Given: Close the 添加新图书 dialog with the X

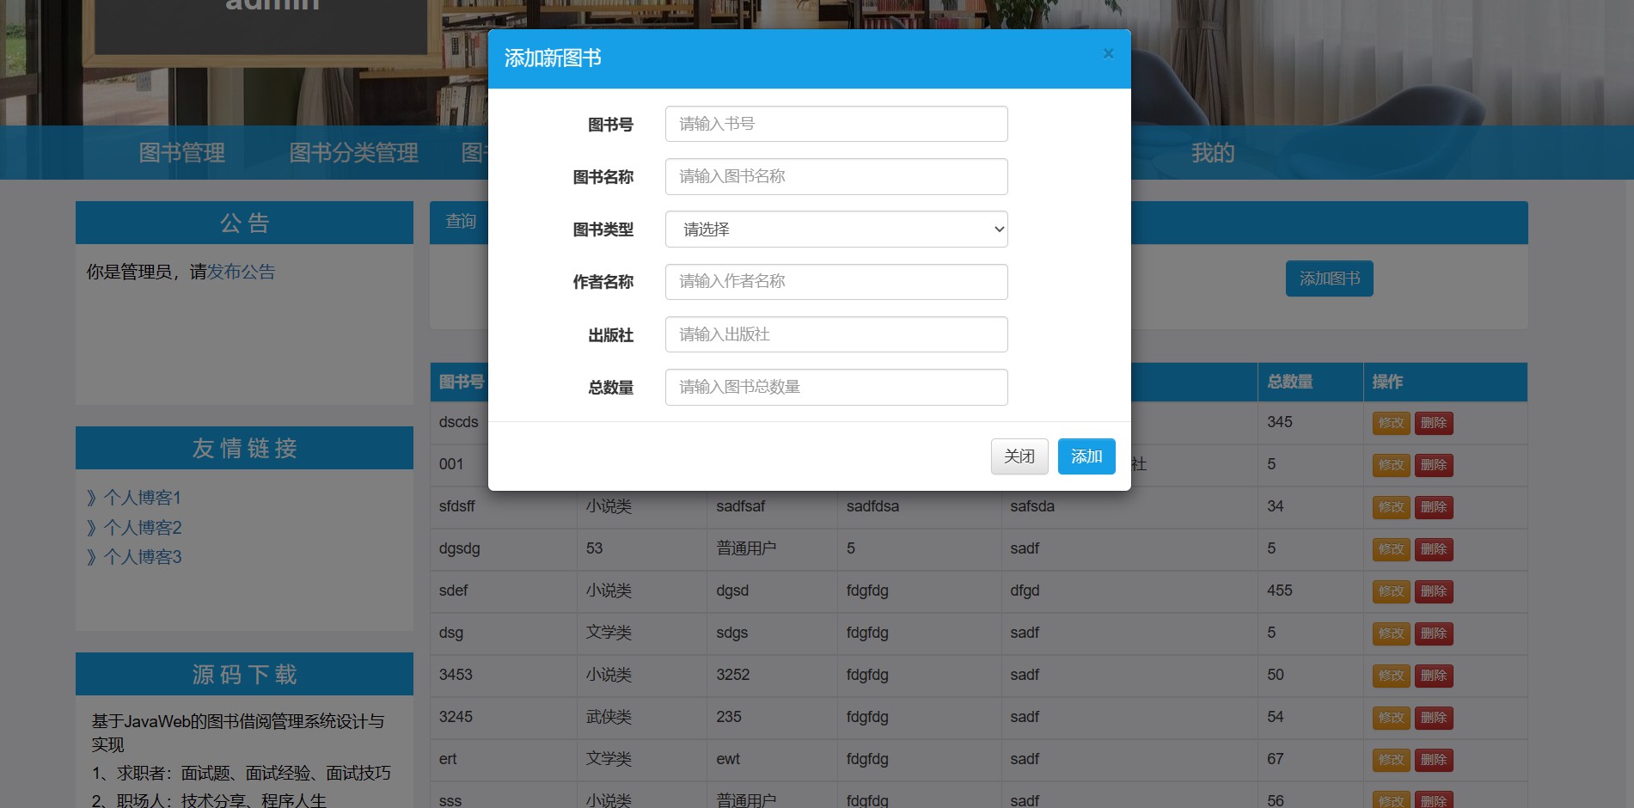Looking at the screenshot, I should [x=1108, y=54].
